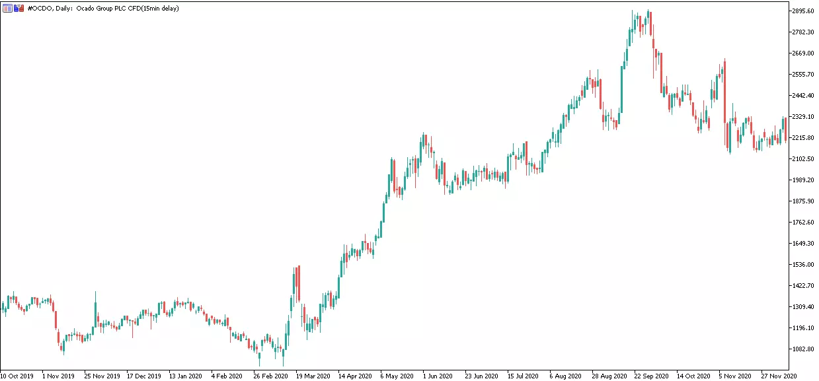Click the 1762.60 price axis label
This screenshot has width=819, height=381.
[x=803, y=223]
